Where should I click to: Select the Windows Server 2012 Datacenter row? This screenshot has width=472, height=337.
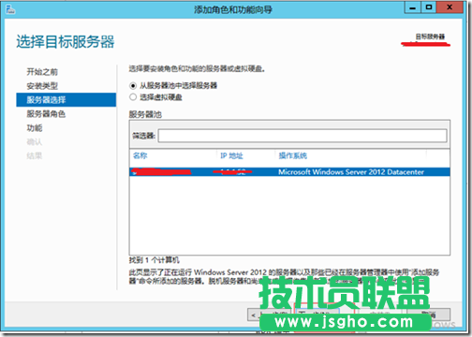click(289, 172)
